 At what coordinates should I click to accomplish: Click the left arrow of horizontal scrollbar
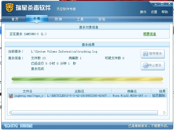(10, 113)
